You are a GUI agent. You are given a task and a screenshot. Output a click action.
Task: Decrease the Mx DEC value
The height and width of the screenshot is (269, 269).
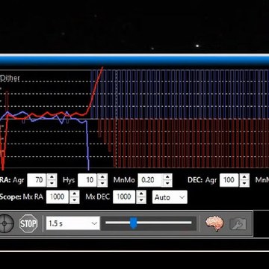coord(141,200)
